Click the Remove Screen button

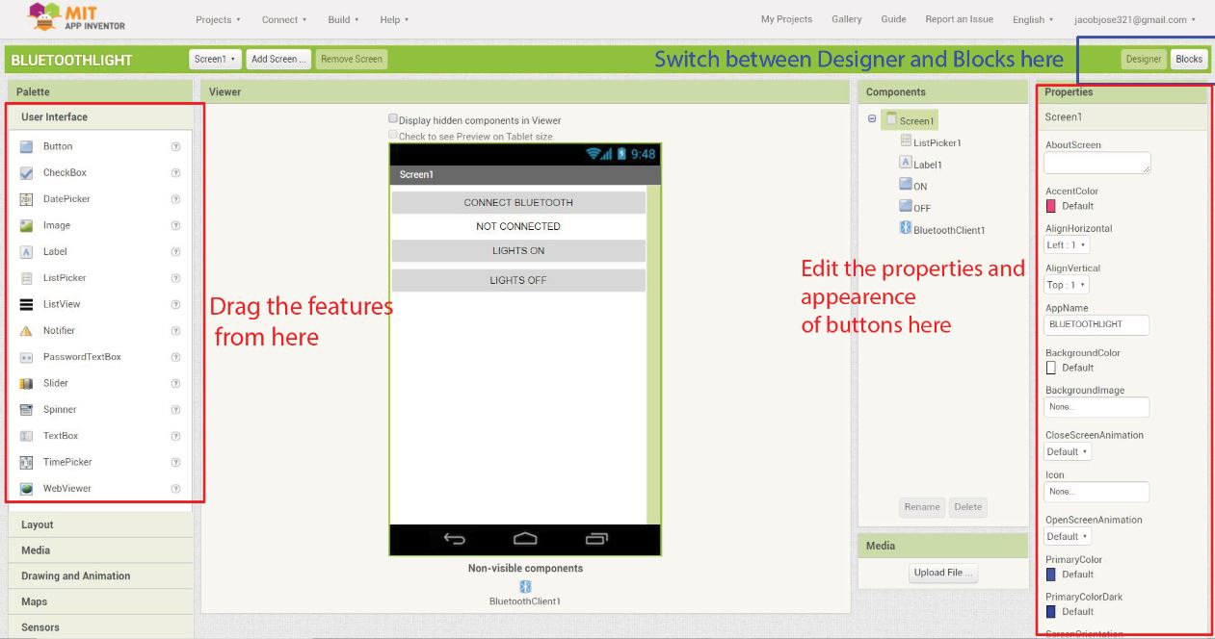(352, 59)
